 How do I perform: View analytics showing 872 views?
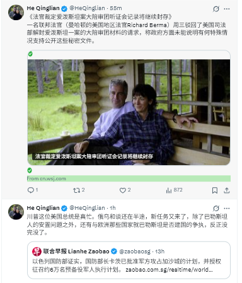click(x=174, y=190)
